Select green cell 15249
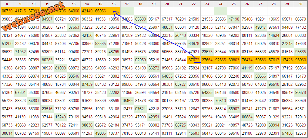The width and height of the screenshot is (308, 138). coord(61,118)
